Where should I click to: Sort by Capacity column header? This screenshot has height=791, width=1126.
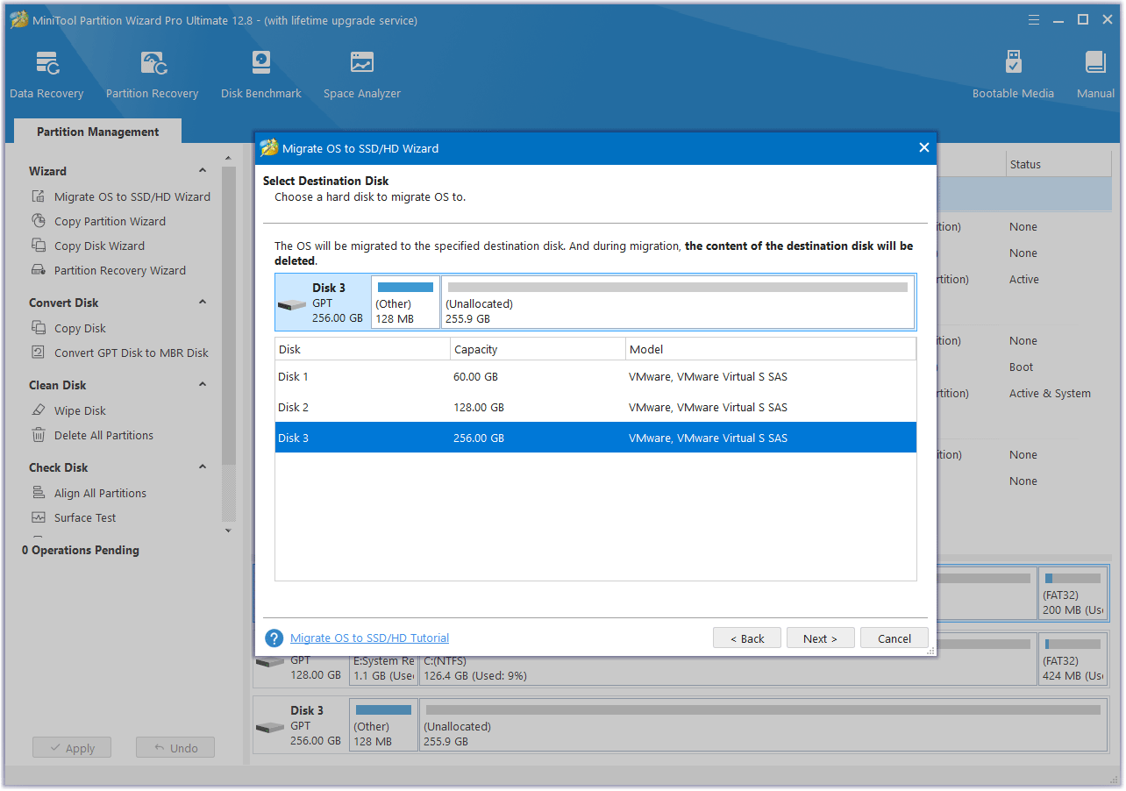[x=538, y=349]
